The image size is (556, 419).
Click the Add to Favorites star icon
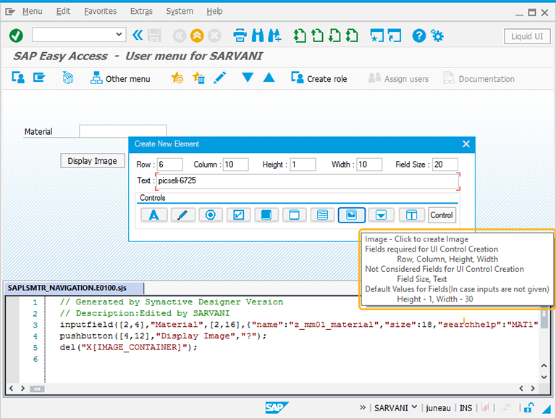(x=177, y=78)
